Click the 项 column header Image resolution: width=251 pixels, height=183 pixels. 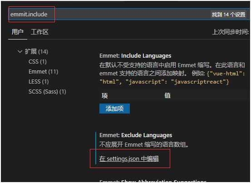tap(104, 95)
